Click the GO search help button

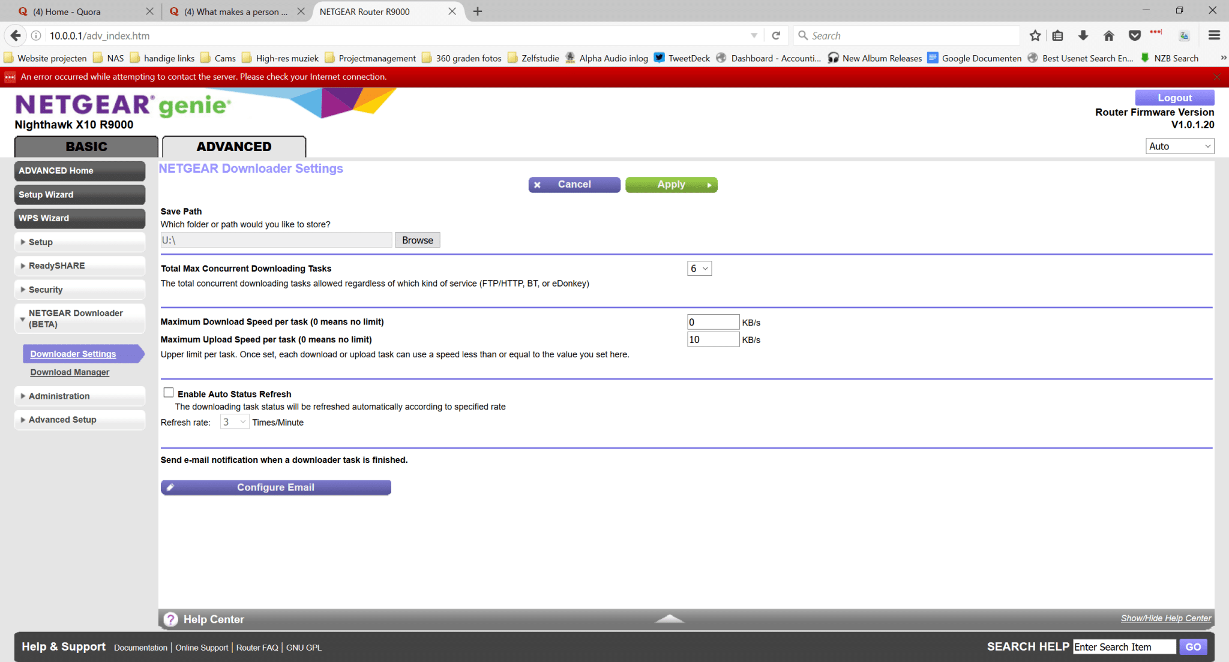click(1193, 647)
